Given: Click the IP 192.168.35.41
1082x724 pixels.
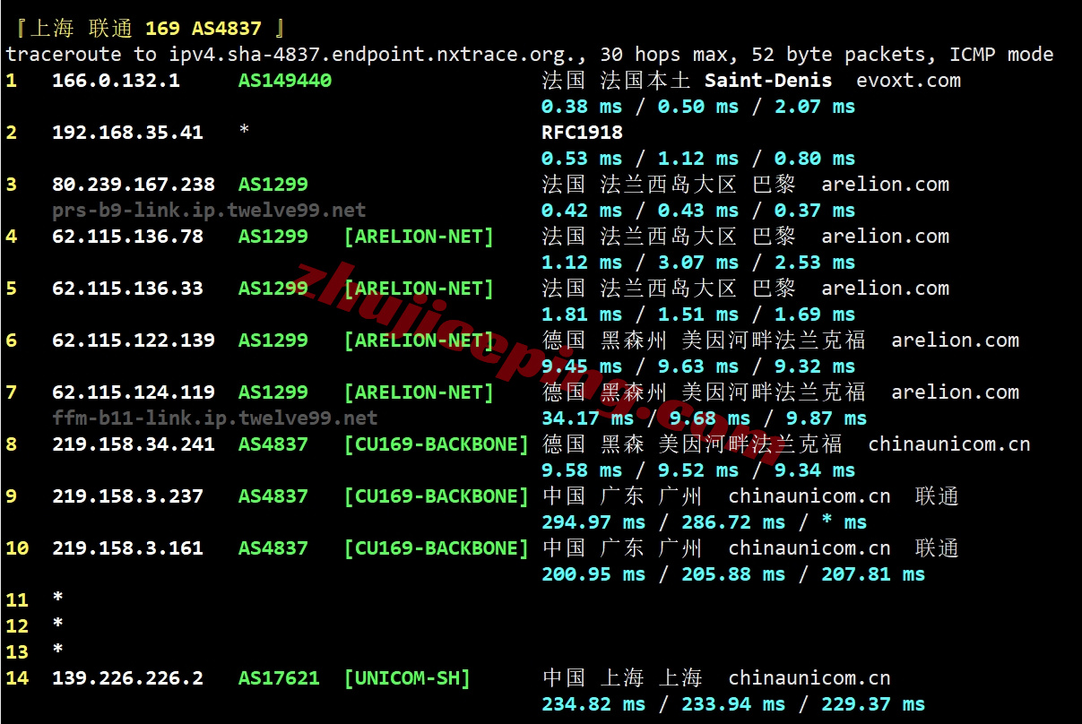Looking at the screenshot, I should coord(127,133).
